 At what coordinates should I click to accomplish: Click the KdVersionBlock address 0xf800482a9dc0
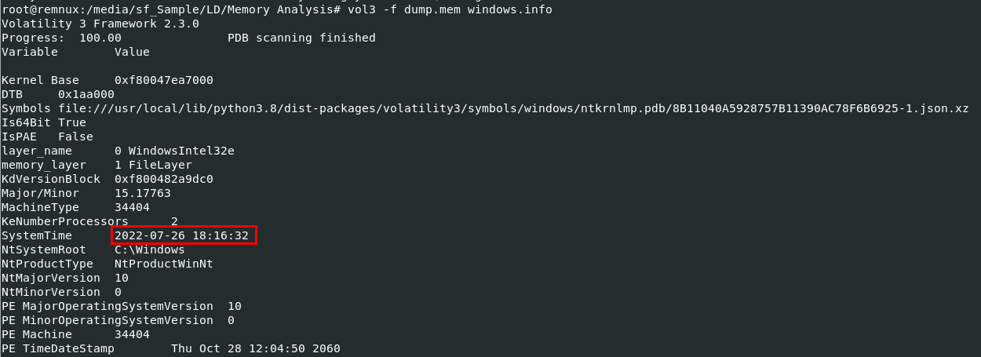[x=163, y=179]
